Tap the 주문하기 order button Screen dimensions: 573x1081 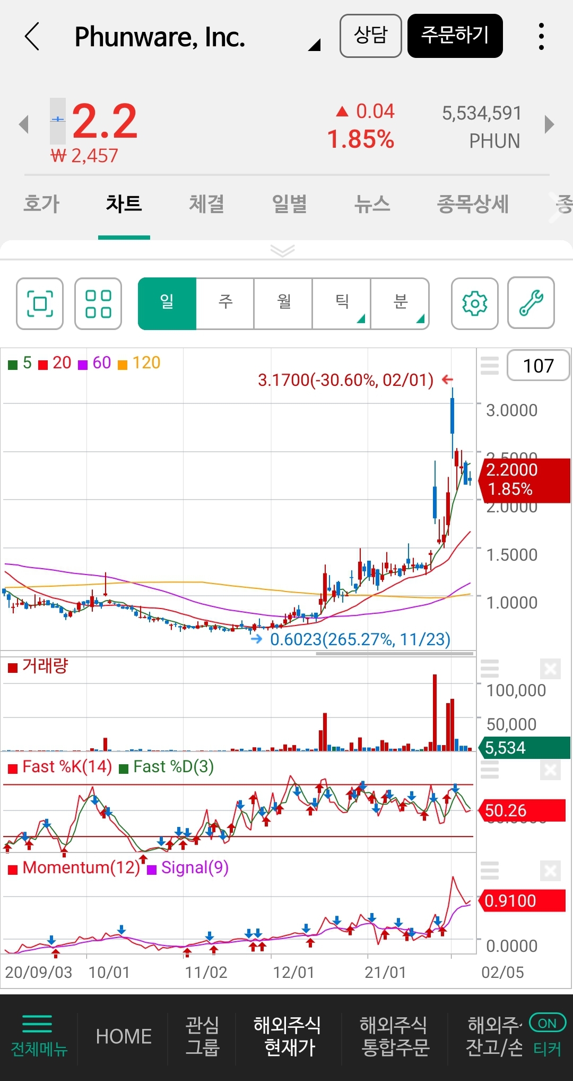click(x=455, y=36)
